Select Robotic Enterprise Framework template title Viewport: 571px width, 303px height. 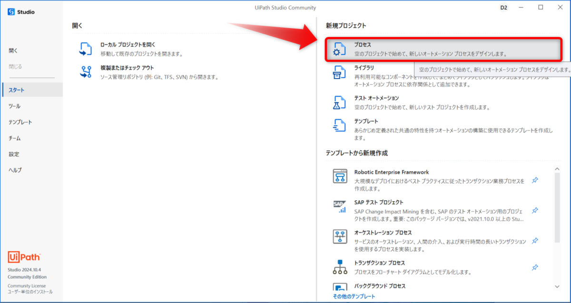392,172
